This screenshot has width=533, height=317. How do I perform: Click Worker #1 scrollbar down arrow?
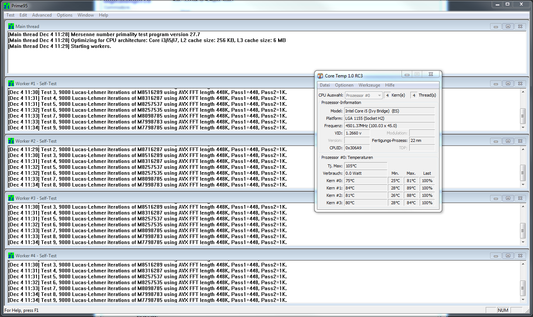click(523, 128)
